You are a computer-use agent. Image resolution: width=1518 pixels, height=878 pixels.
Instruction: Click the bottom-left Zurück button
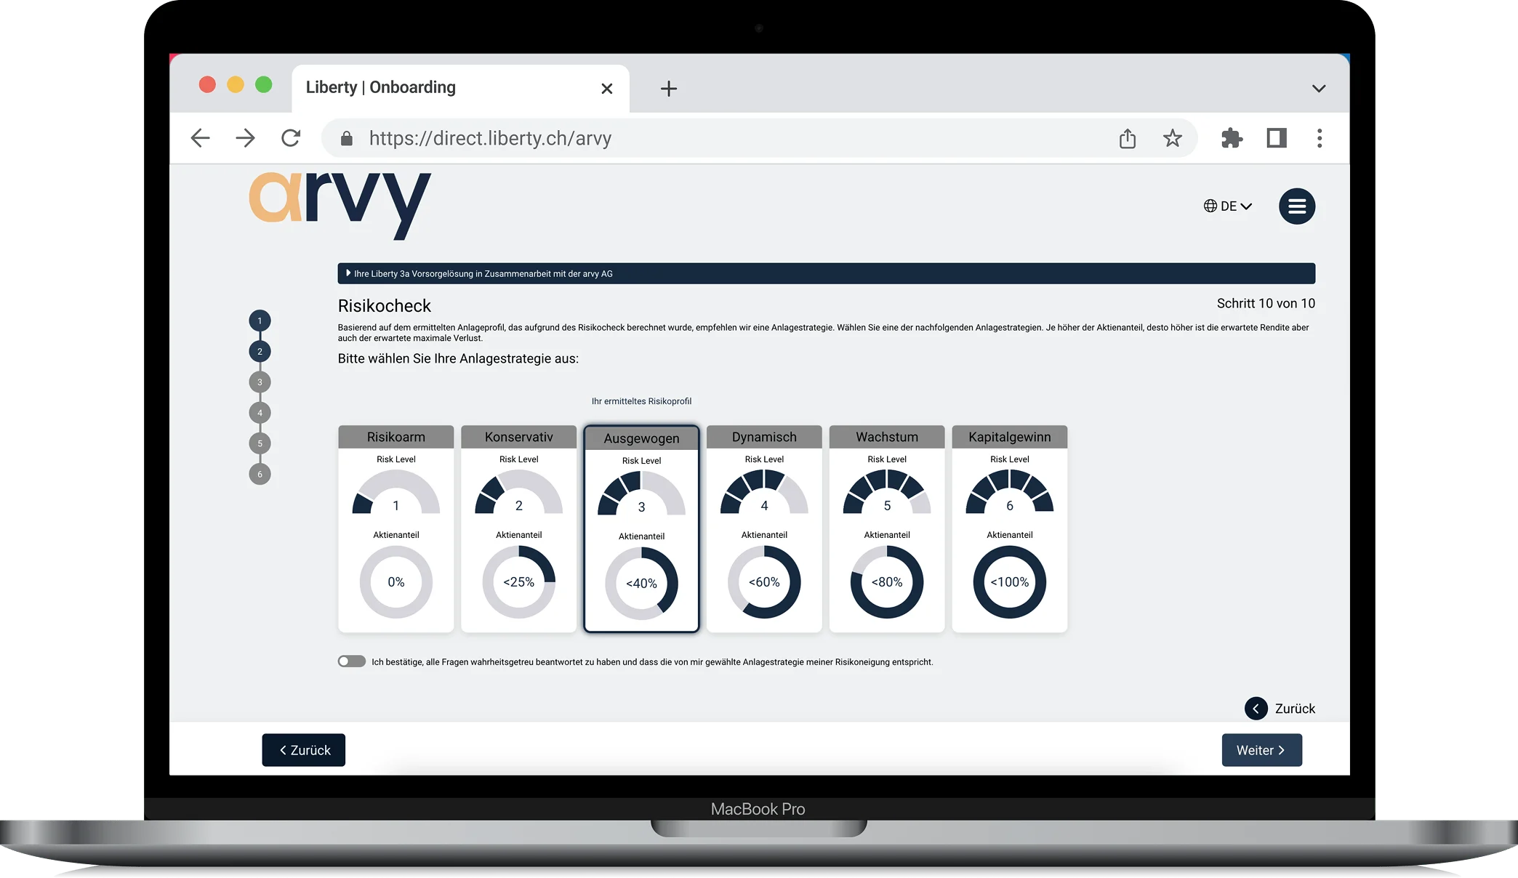pyautogui.click(x=303, y=750)
